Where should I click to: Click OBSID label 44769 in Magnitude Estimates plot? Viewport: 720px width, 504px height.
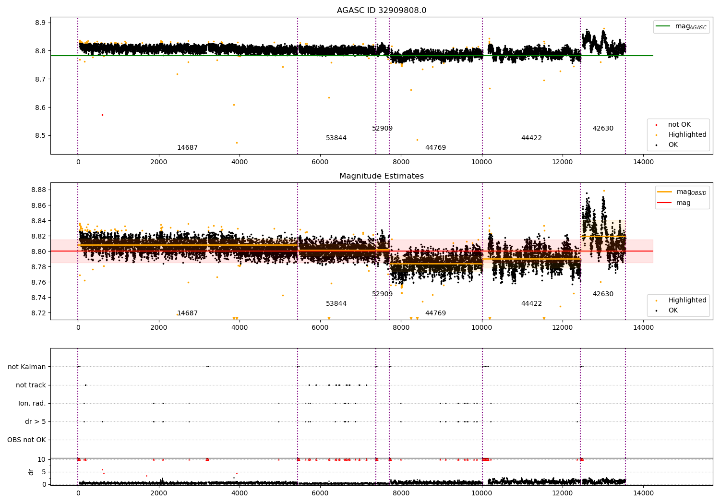pos(435,313)
